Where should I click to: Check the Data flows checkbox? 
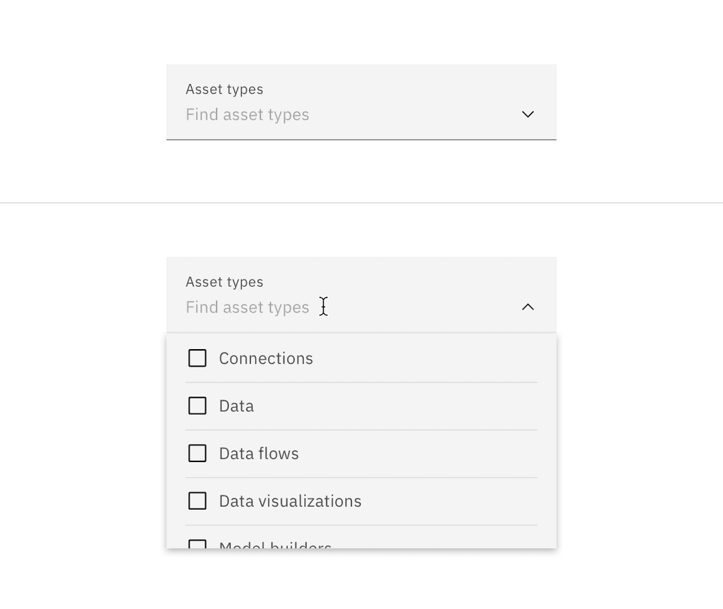(198, 453)
